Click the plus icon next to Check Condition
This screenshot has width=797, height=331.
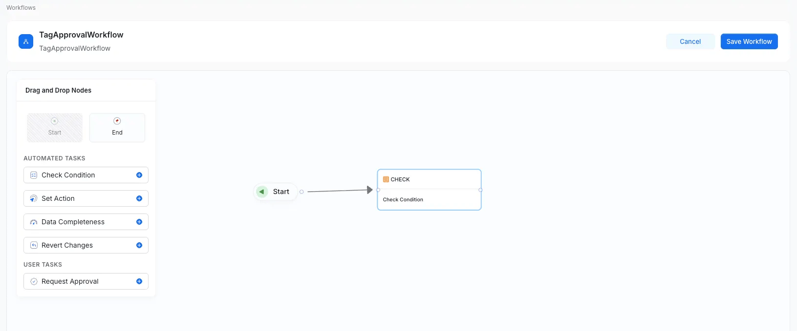[x=140, y=175]
